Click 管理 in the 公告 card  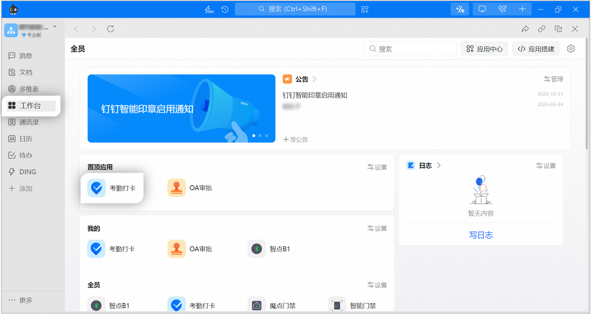click(x=554, y=79)
